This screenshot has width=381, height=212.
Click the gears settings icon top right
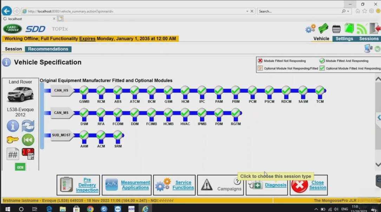[x=310, y=29]
